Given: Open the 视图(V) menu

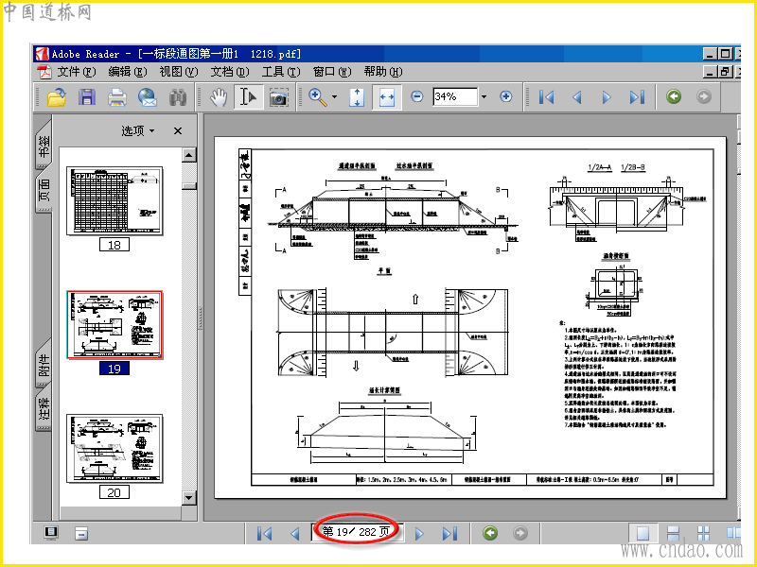Looking at the screenshot, I should (179, 72).
